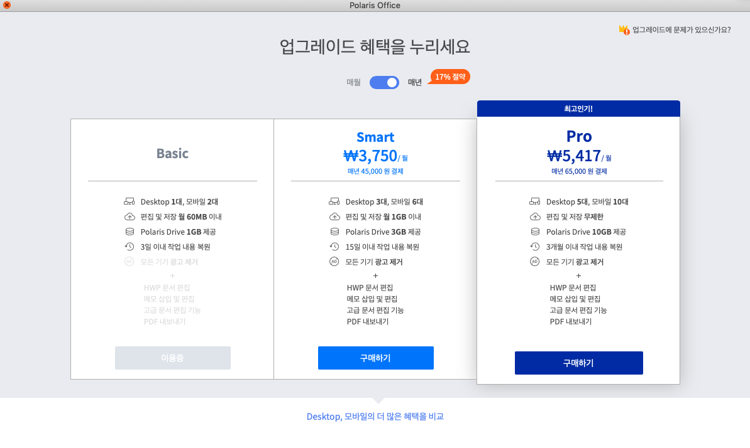Click Polaris Drive 10GB 제공 text
Screen dimensions: 750x448
click(x=586, y=232)
